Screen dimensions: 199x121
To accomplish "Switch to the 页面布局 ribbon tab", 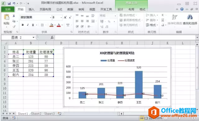I will [x=45, y=9].
